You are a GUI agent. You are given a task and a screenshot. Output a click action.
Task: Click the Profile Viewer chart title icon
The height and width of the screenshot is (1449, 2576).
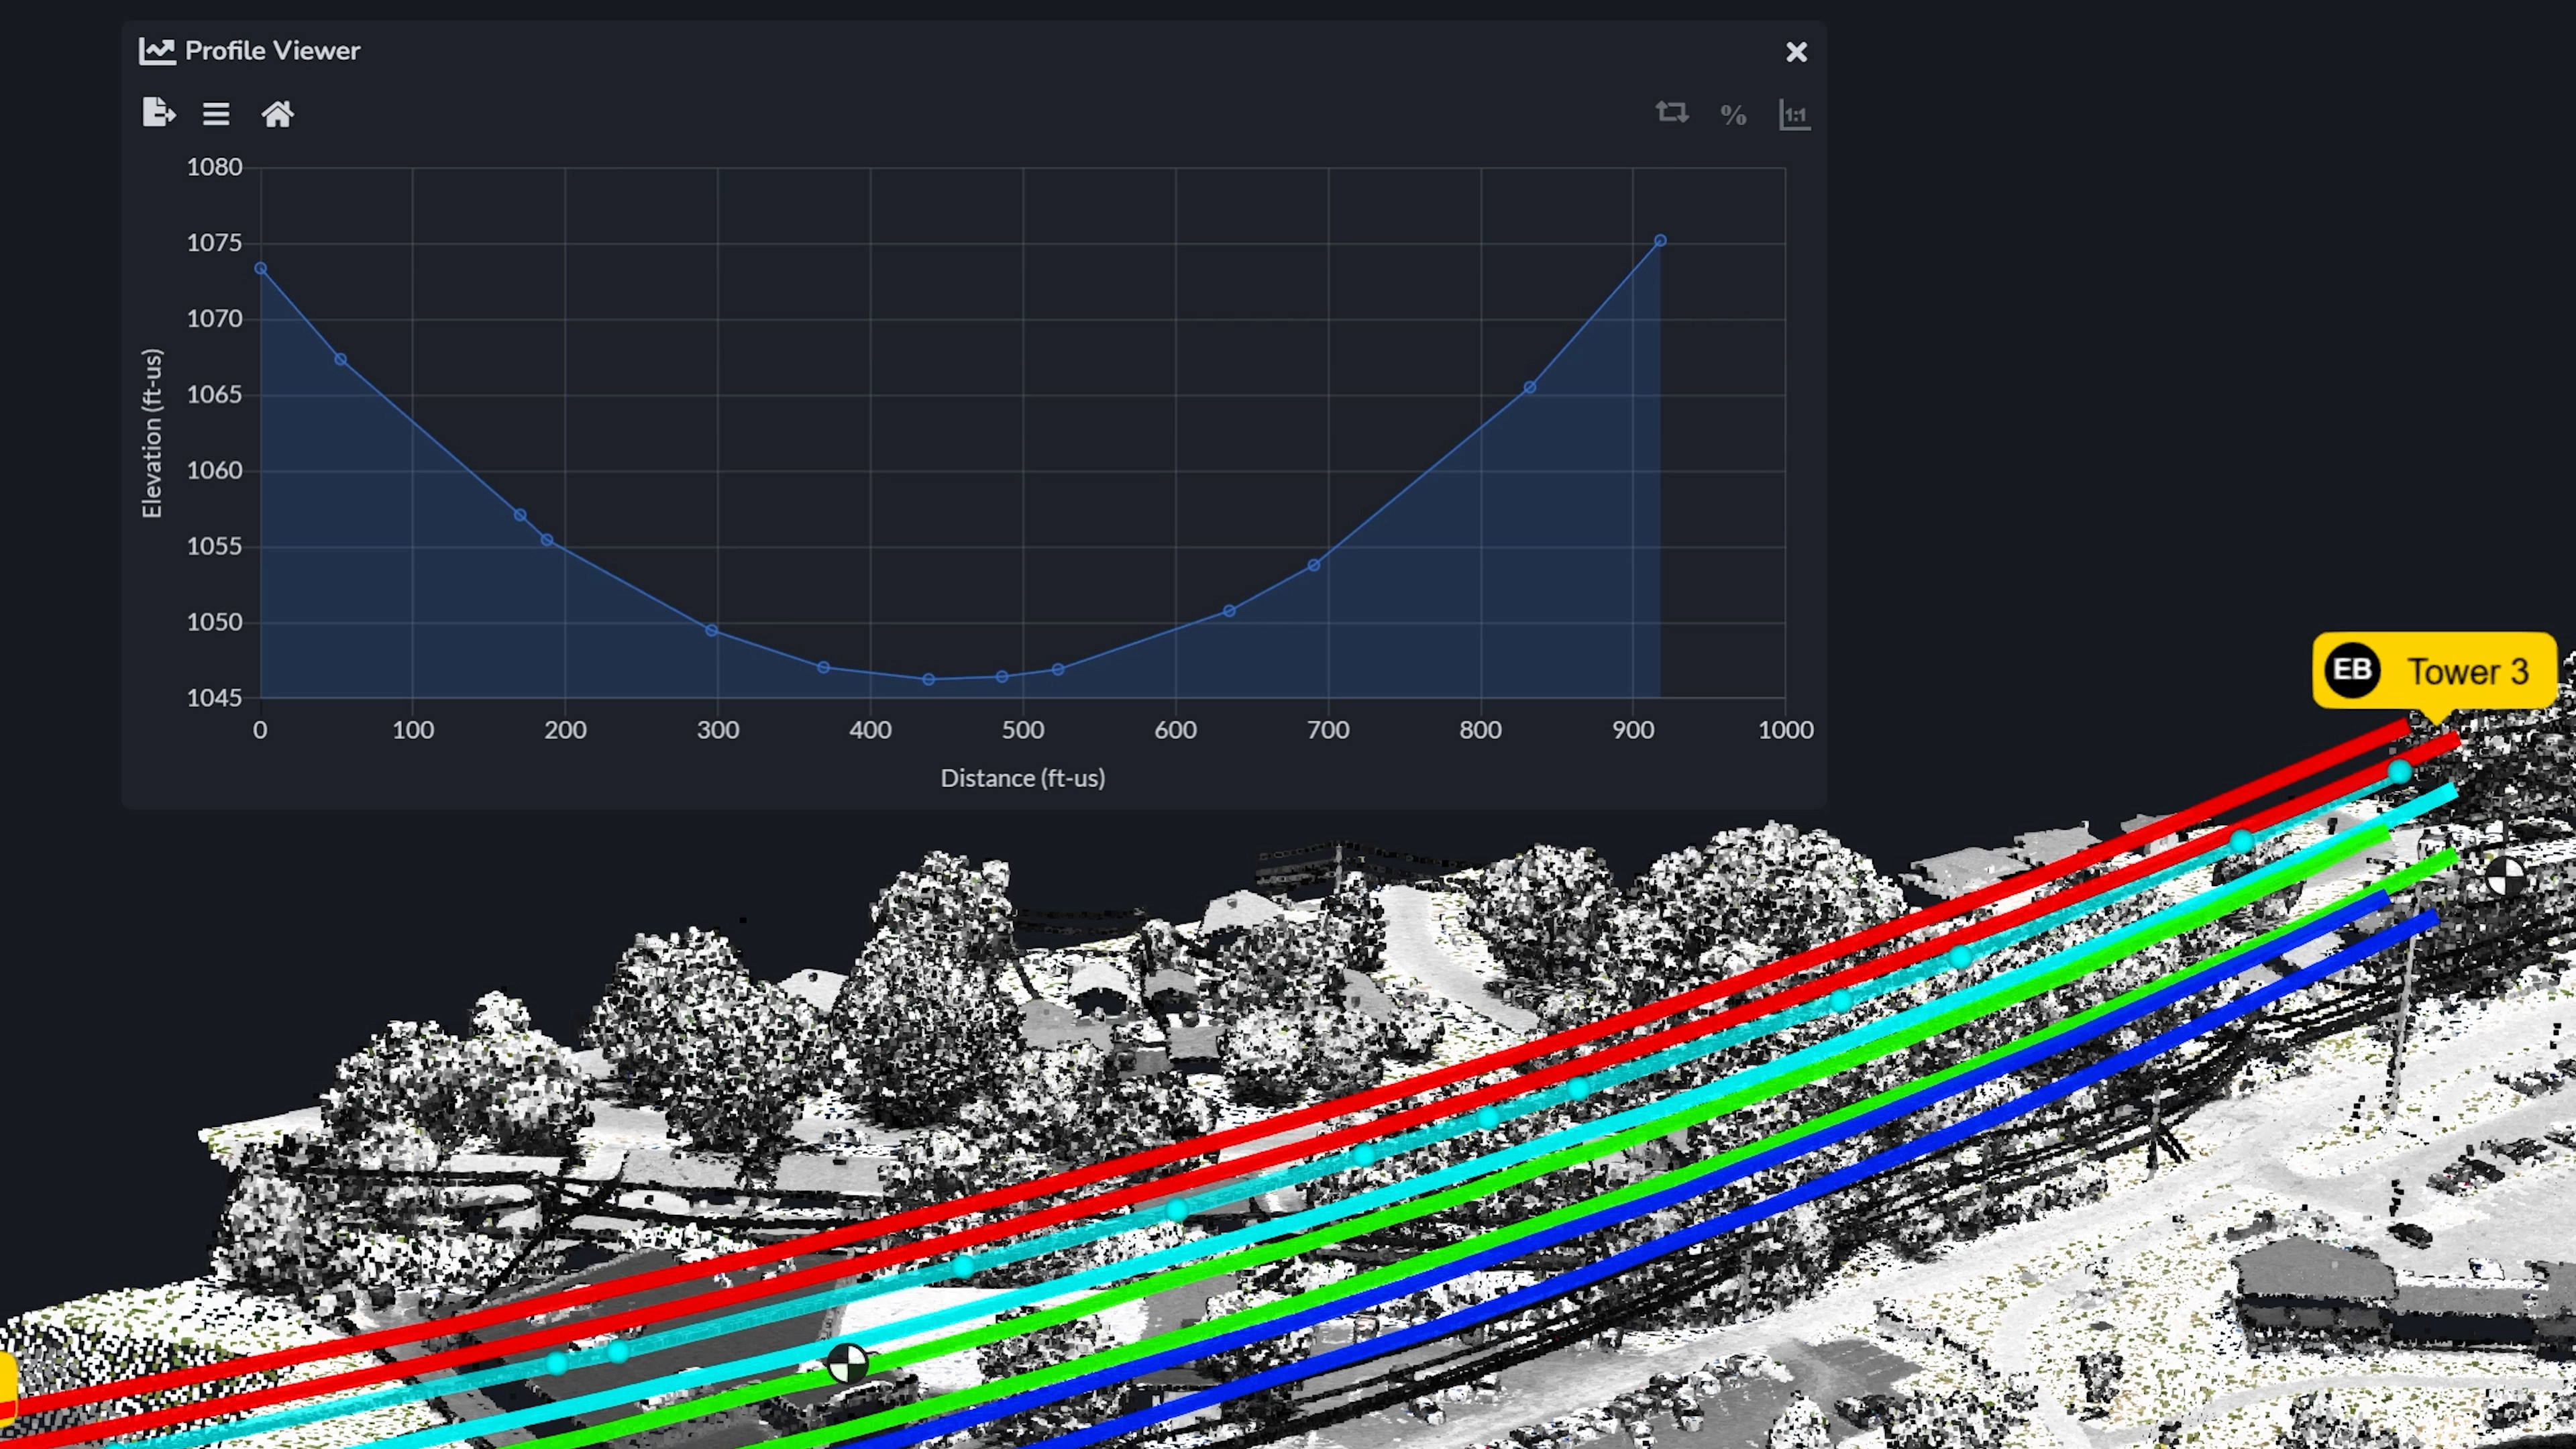coord(157,51)
